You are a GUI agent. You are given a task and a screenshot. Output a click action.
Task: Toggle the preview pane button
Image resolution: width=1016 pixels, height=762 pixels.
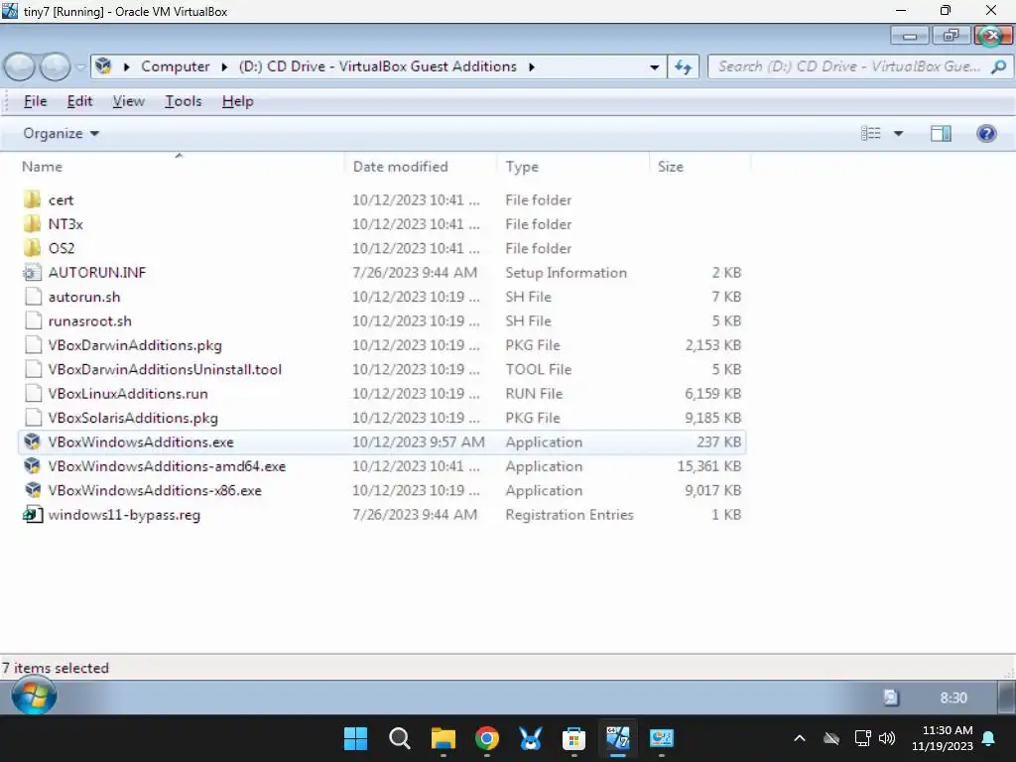(941, 134)
